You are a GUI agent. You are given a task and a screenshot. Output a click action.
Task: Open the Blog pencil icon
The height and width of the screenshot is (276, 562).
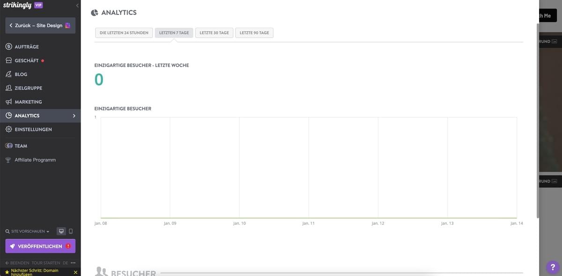(x=8, y=74)
